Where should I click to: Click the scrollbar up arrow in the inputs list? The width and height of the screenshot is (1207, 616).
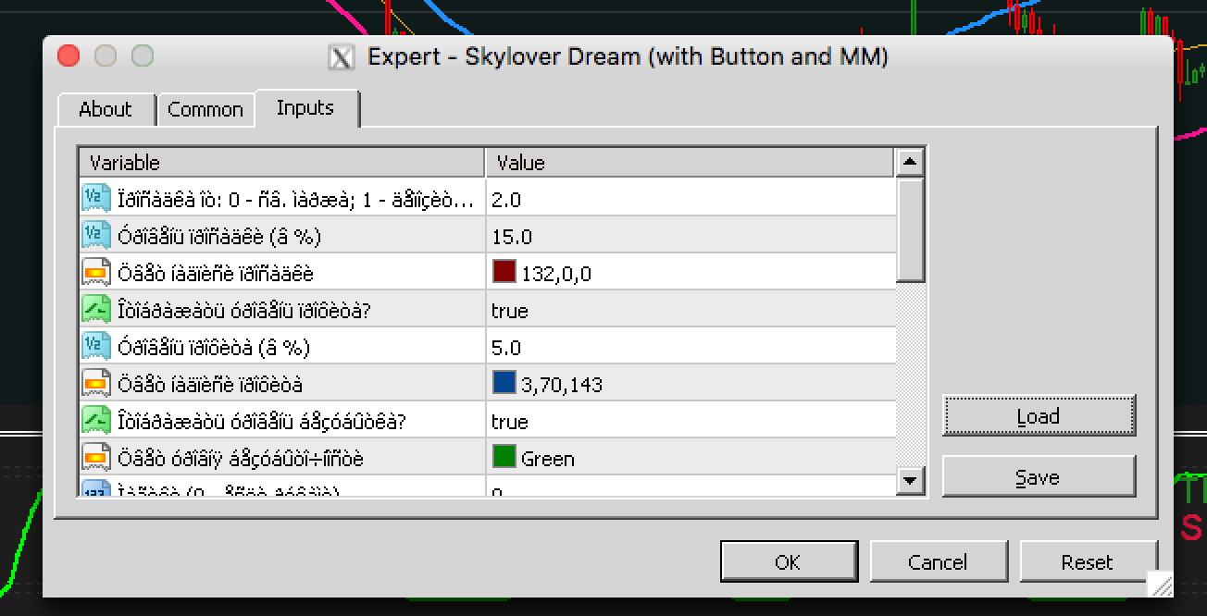point(911,162)
